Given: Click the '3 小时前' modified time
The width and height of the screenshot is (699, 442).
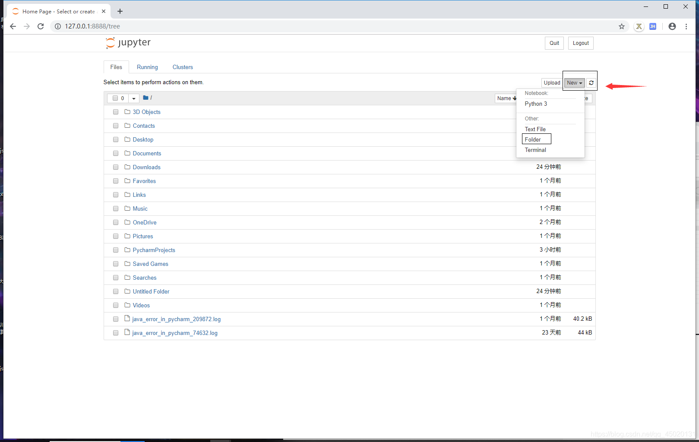Looking at the screenshot, I should point(550,249).
